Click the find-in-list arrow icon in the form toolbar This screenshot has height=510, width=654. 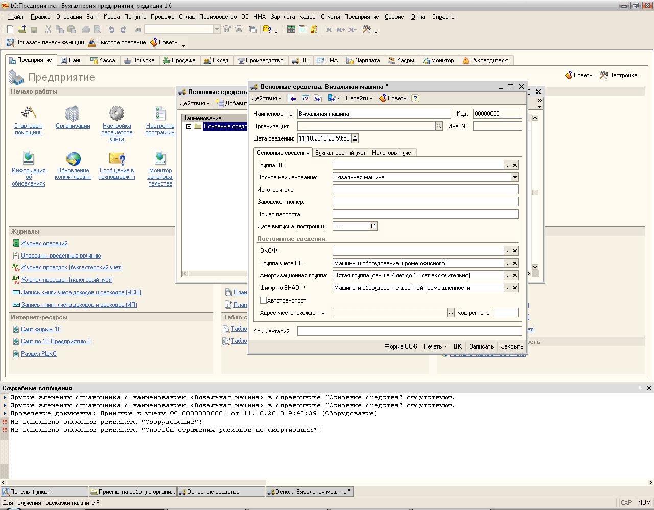coord(293,98)
